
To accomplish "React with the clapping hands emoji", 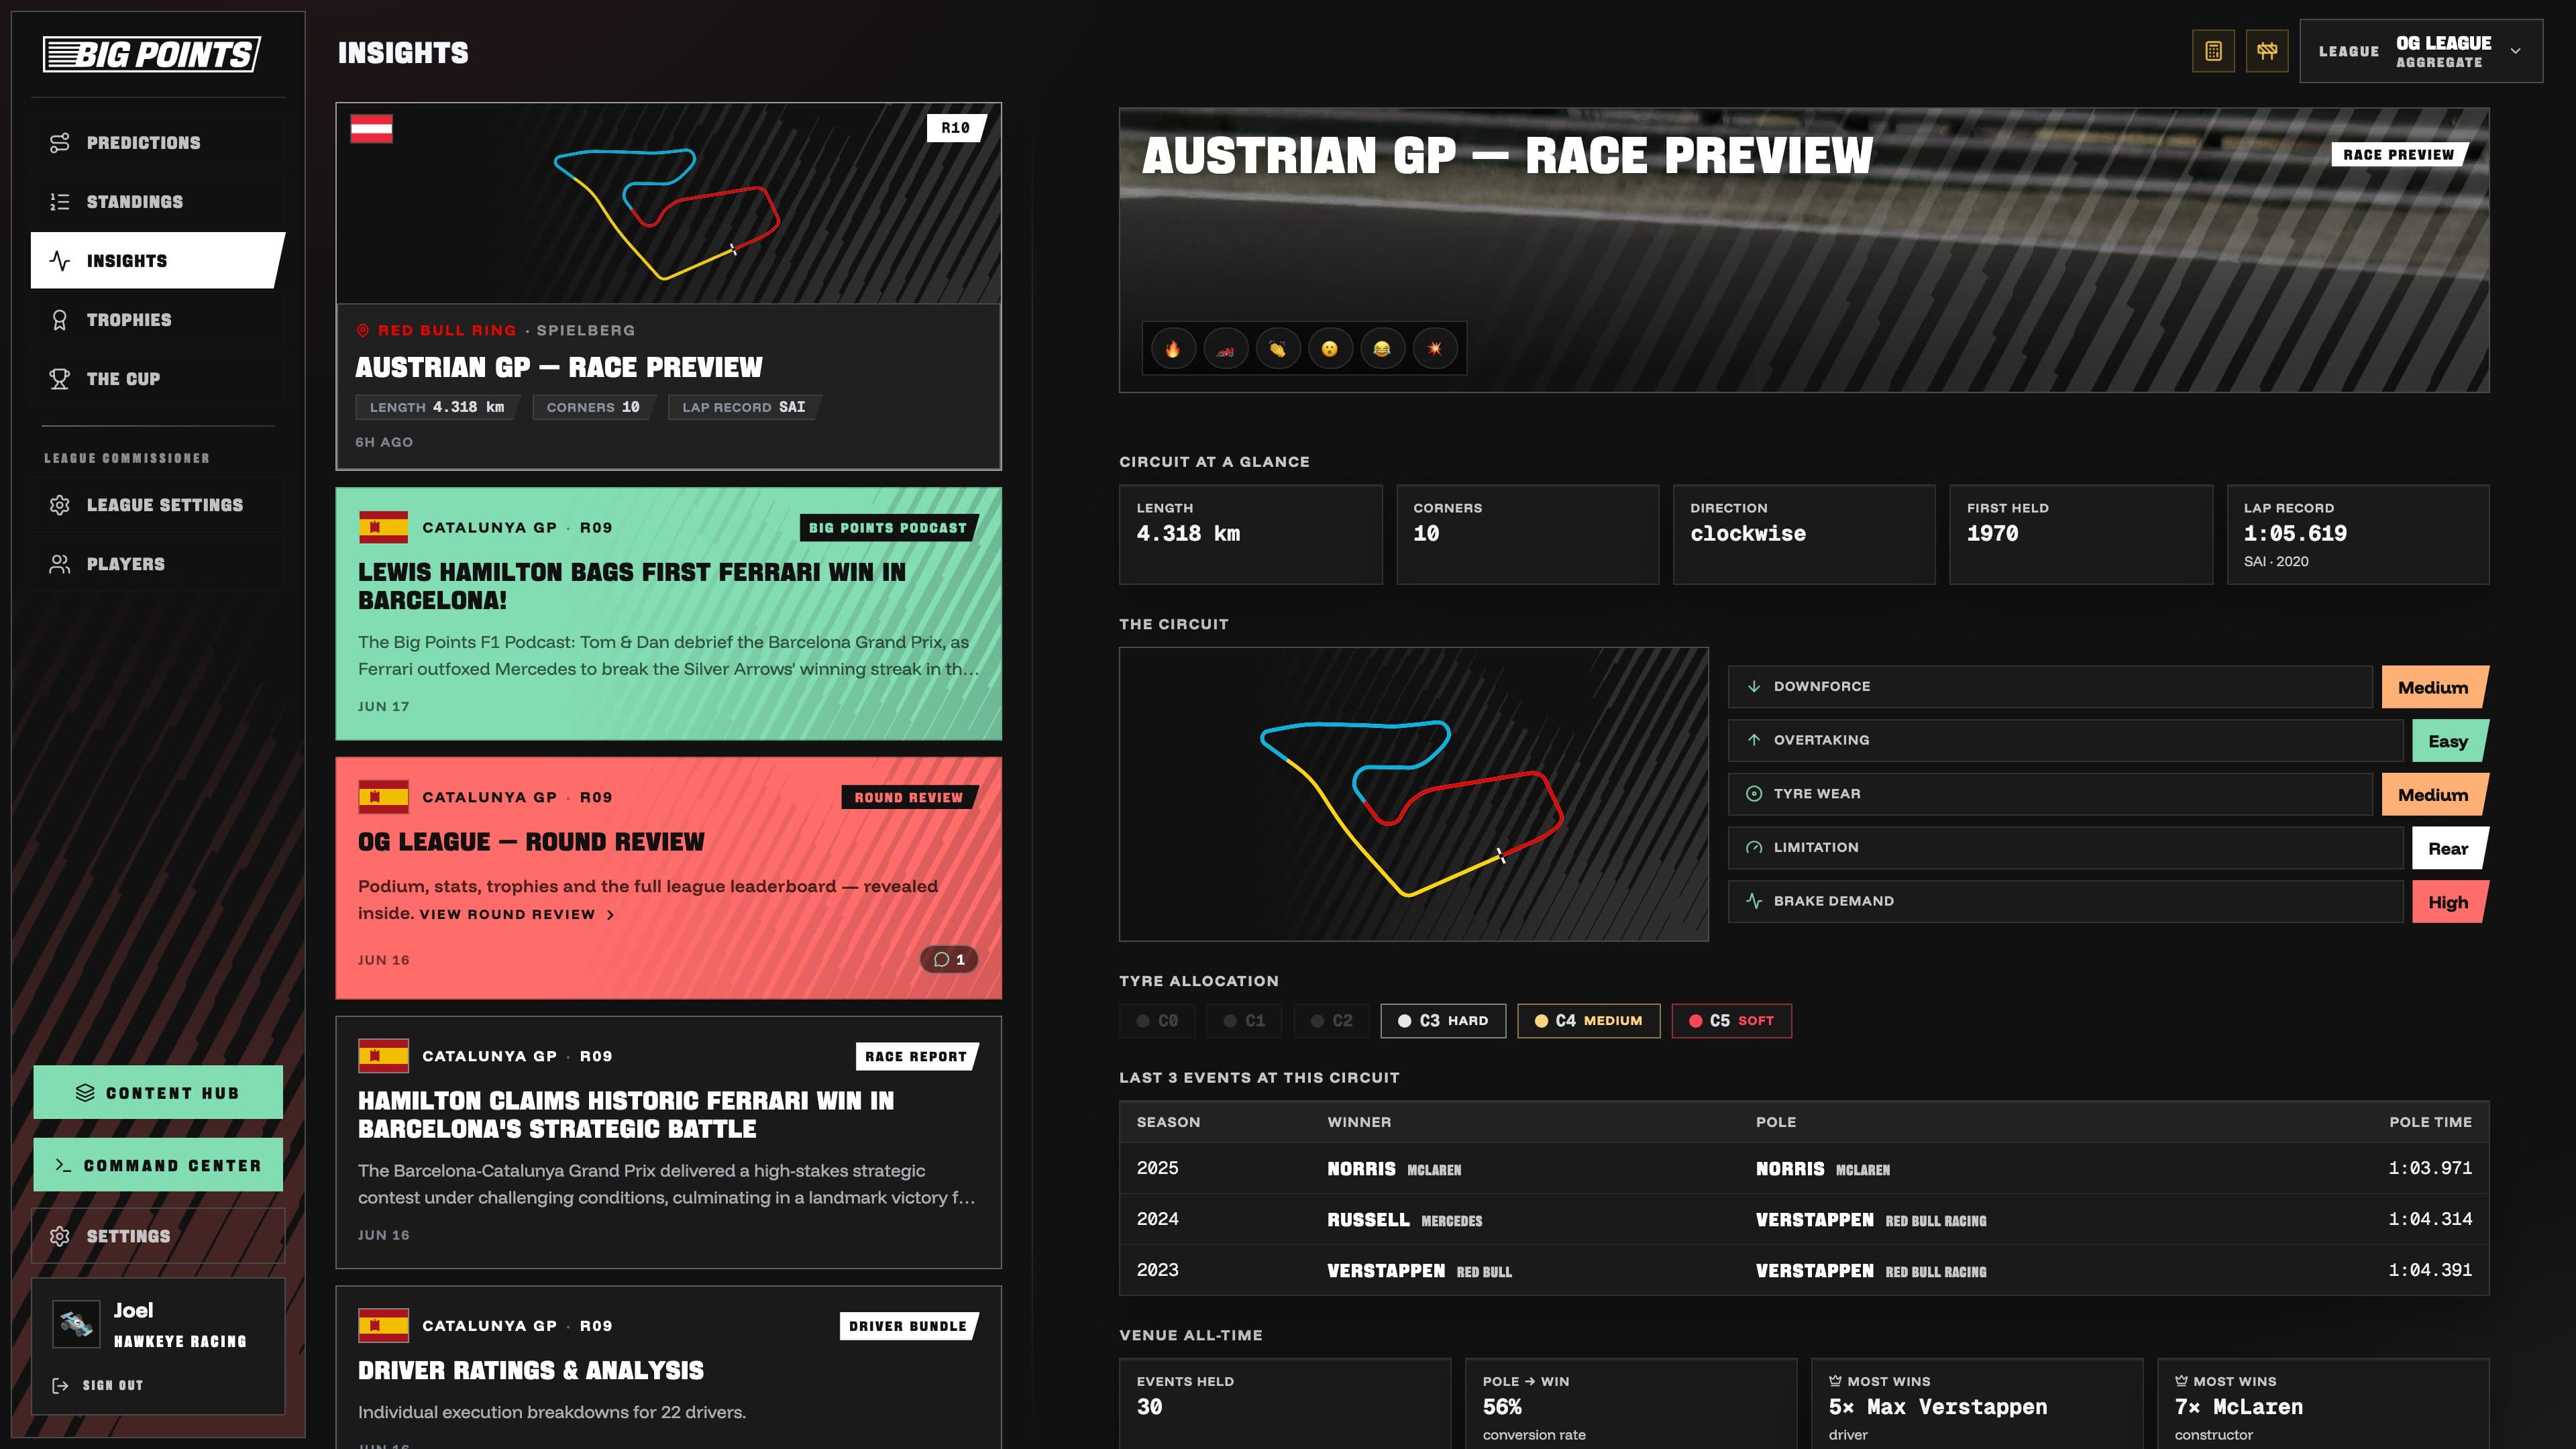I will point(1277,349).
